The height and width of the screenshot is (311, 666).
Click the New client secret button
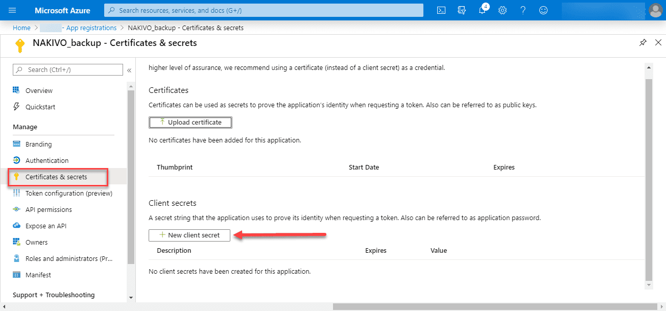(189, 235)
